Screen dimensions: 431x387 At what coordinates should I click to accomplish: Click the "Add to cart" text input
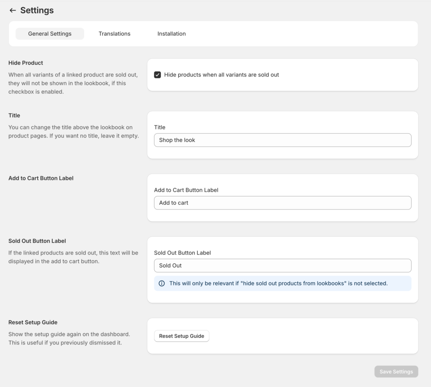pyautogui.click(x=282, y=203)
